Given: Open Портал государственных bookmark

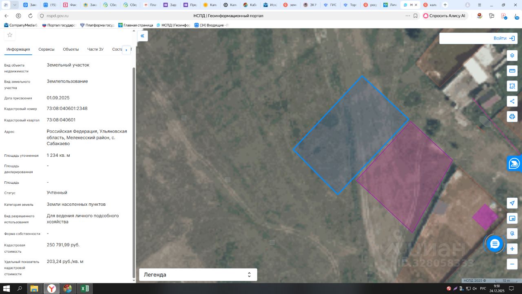Looking at the screenshot, I should coord(59,25).
